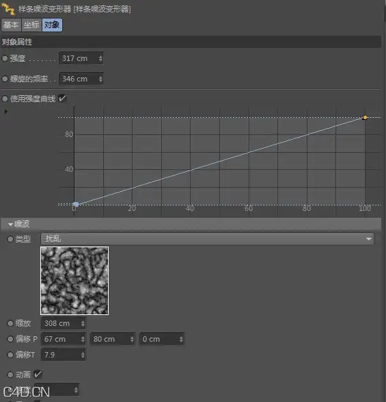This screenshot has height=402, width=386.
Task: Select the blue curve point at 0
Action: coord(76,204)
